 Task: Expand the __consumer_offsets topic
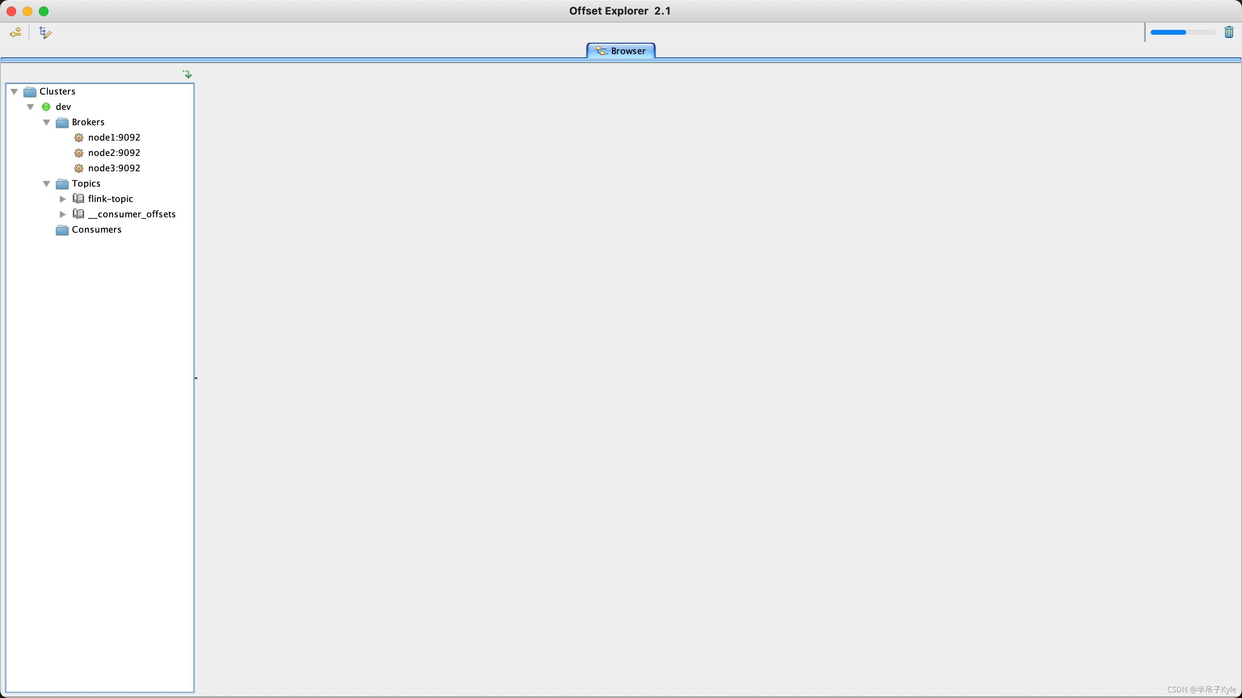point(63,214)
